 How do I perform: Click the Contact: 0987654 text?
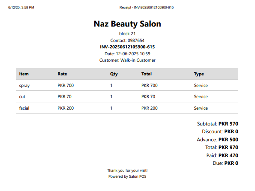[127, 41]
